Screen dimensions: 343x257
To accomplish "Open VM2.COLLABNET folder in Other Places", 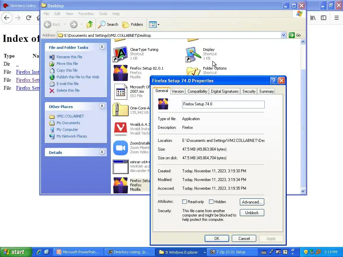I will tap(70, 116).
